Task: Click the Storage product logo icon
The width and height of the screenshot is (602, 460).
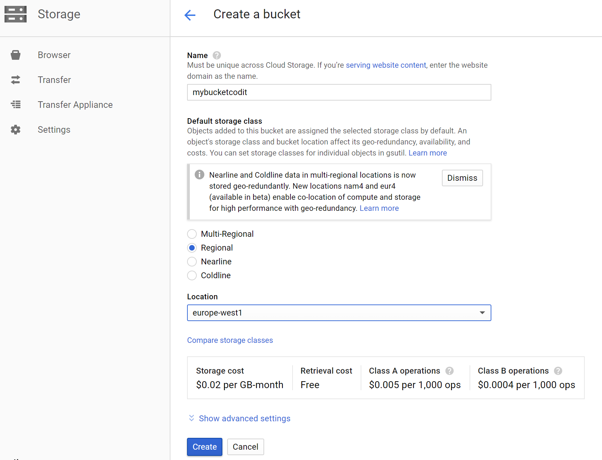Action: pyautogui.click(x=16, y=14)
